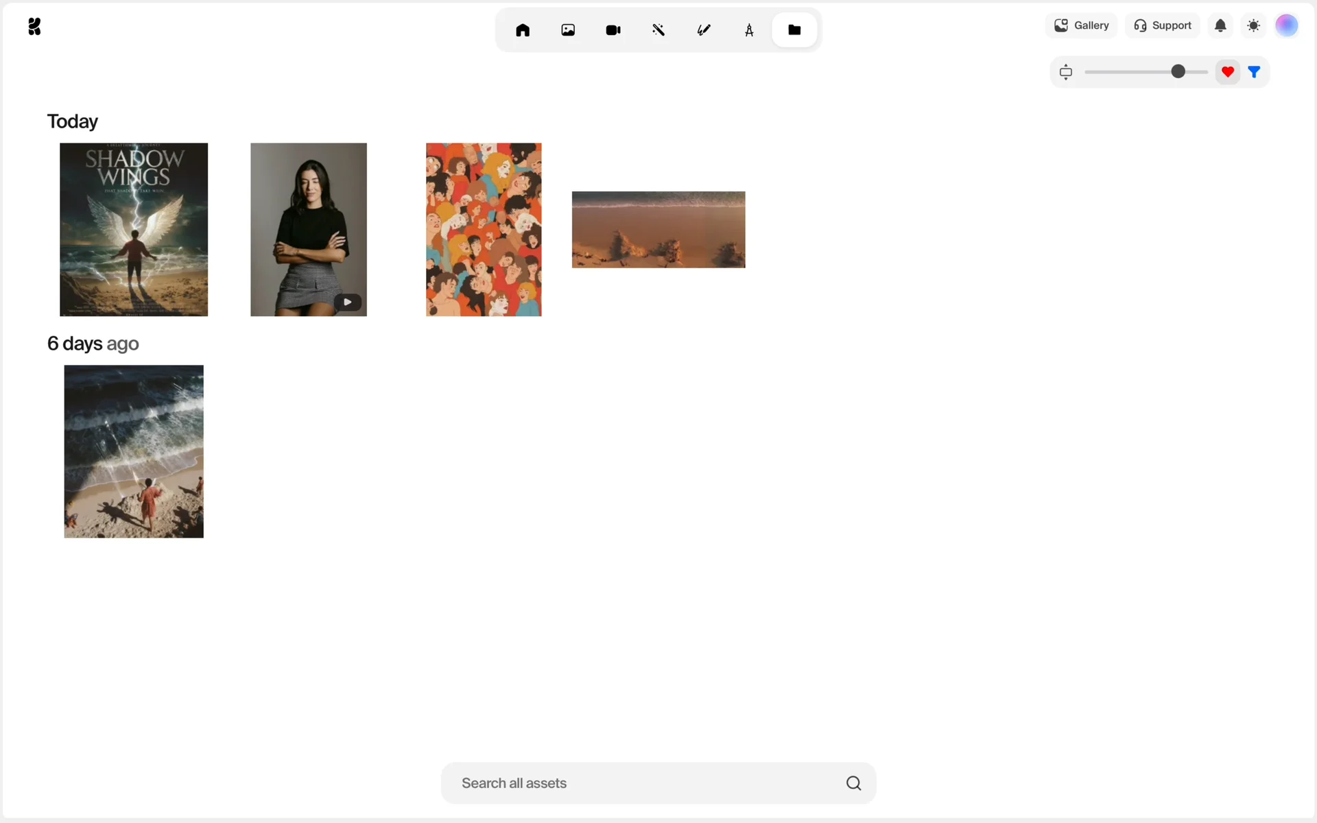
Task: Open the Support link
Action: (1163, 26)
